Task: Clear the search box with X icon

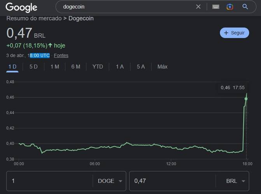Action: click(198, 7)
